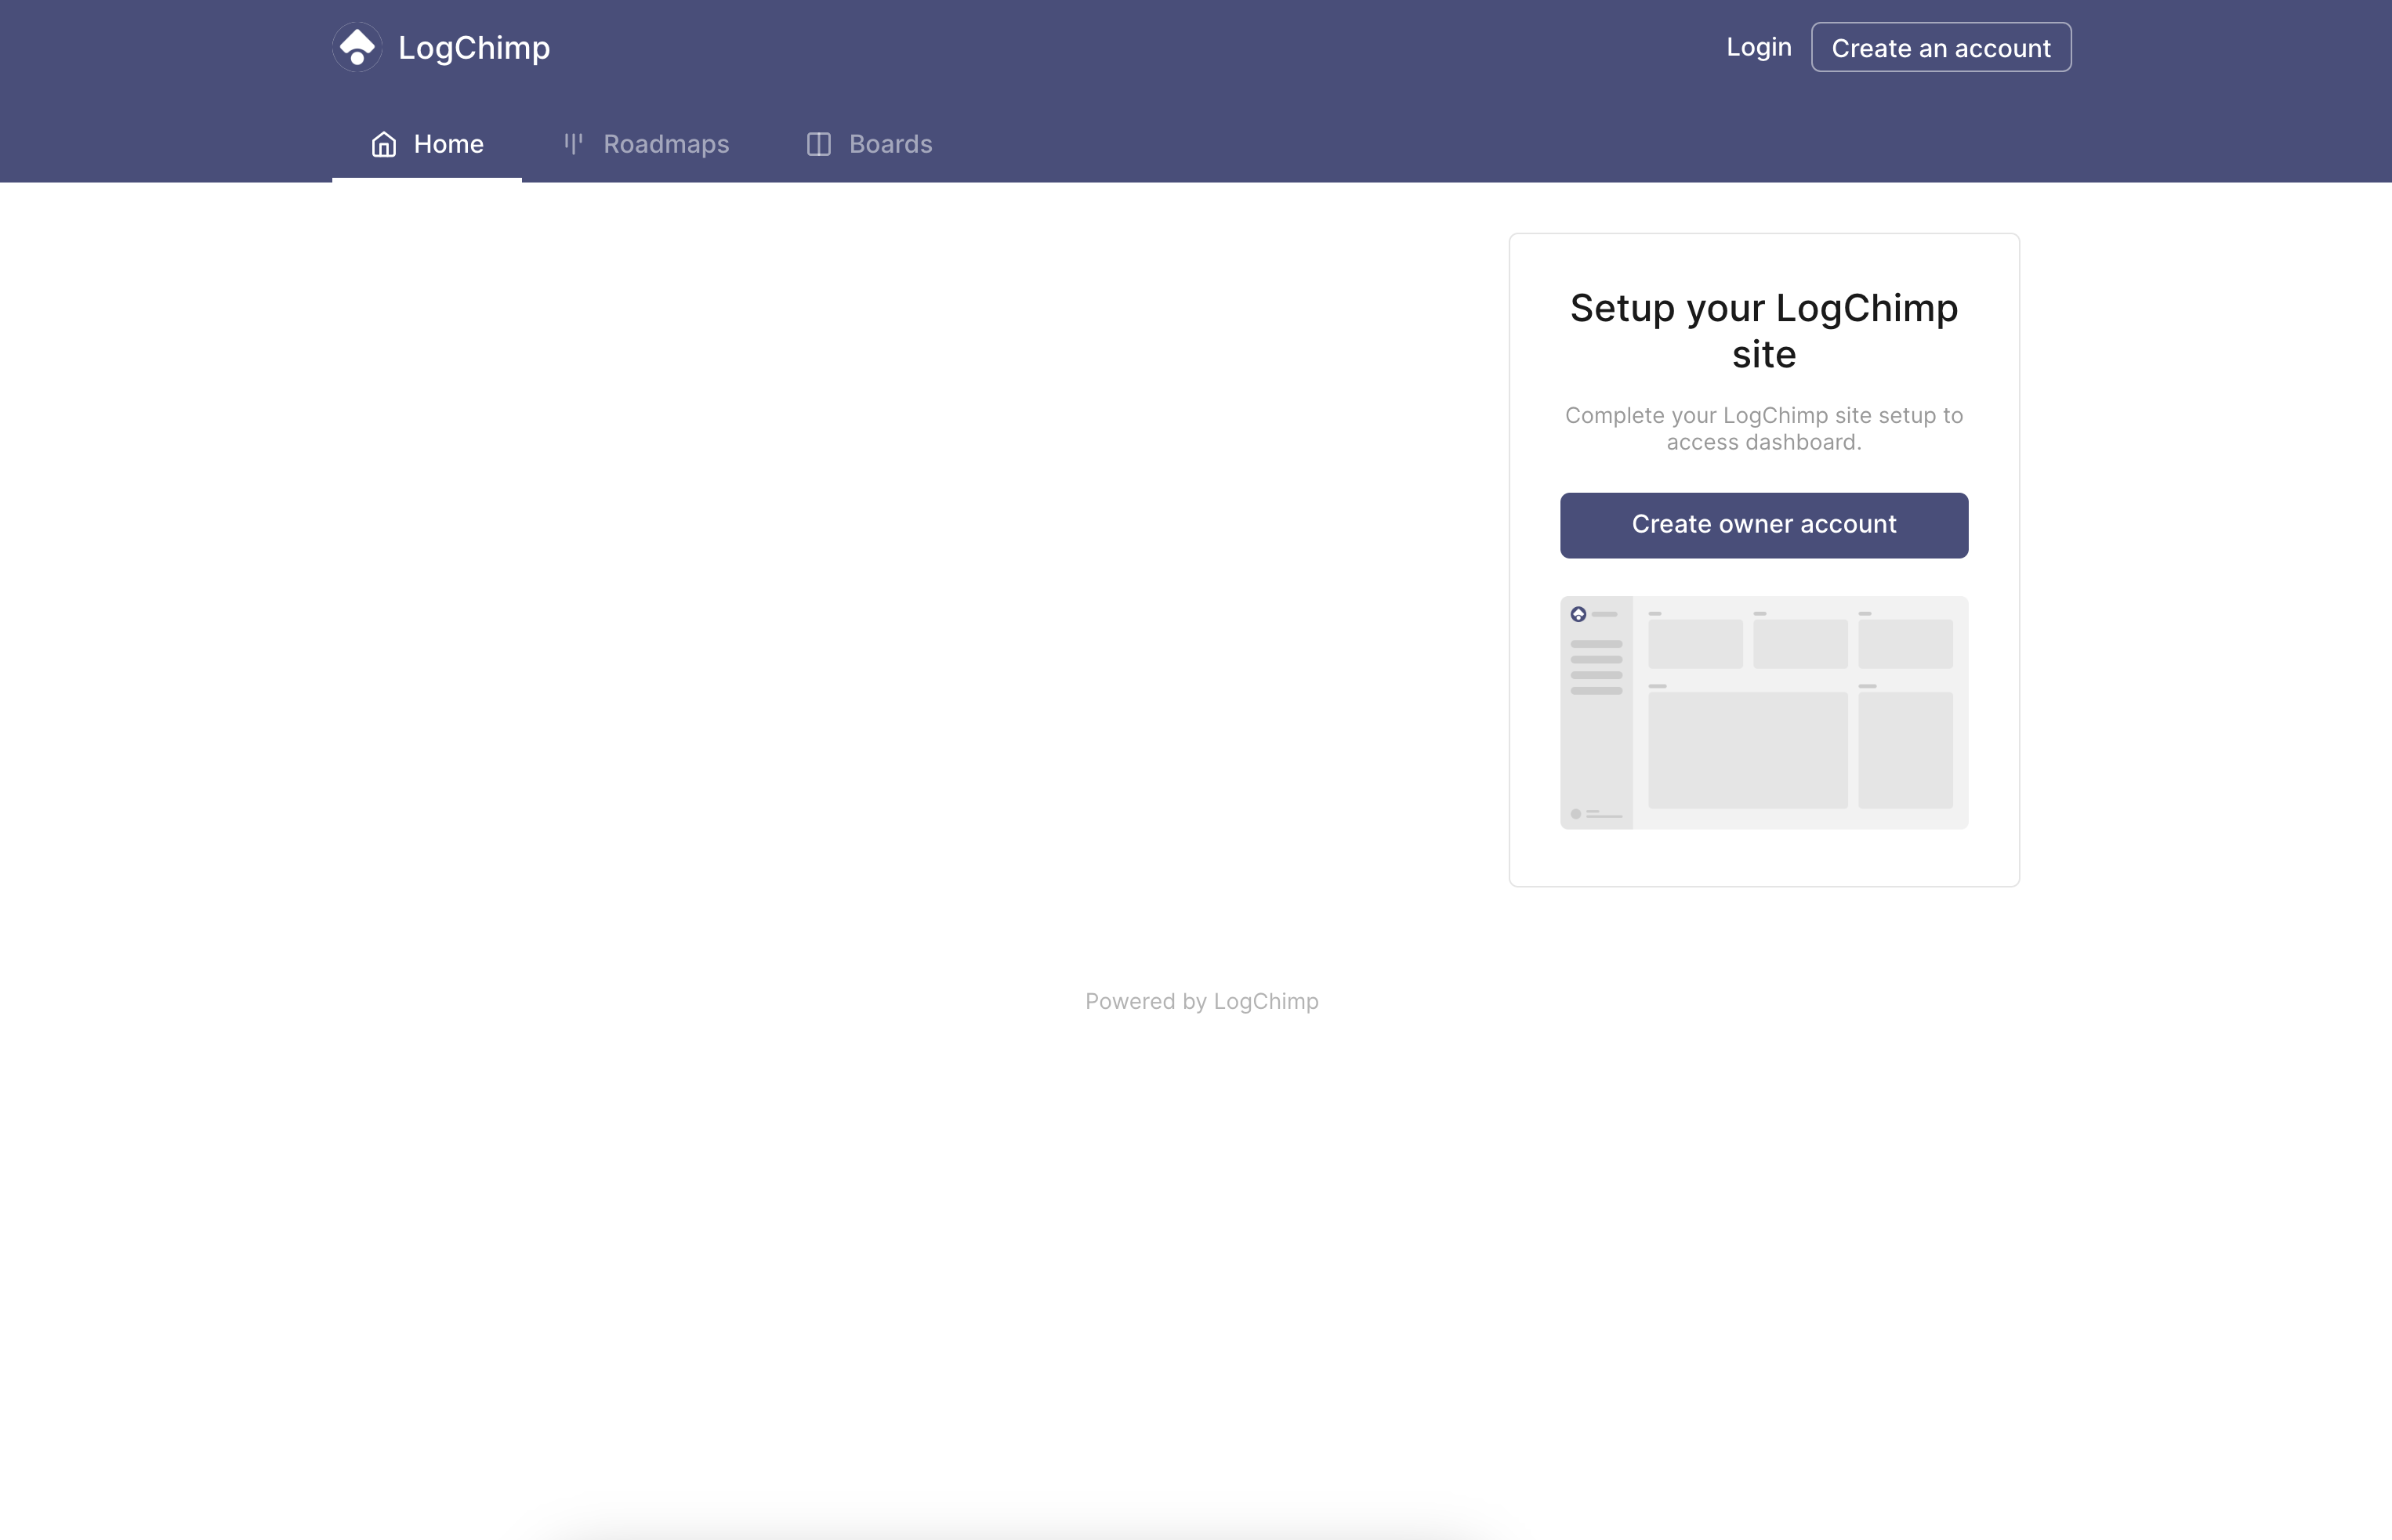2392x1540 pixels.
Task: Click the LogChimp logo icon in the header
Action: (357, 46)
